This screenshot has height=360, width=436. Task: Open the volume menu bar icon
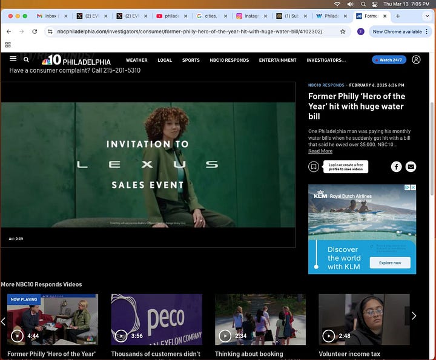351,4
